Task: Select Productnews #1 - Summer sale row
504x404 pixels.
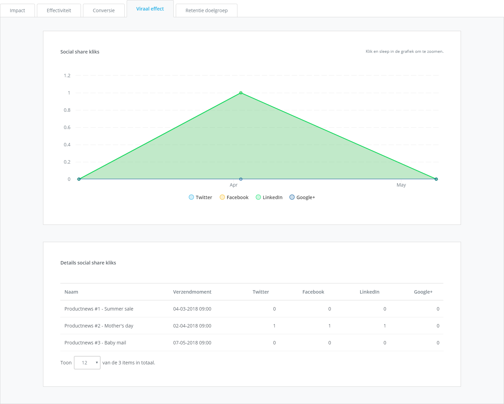Action: 99,309
